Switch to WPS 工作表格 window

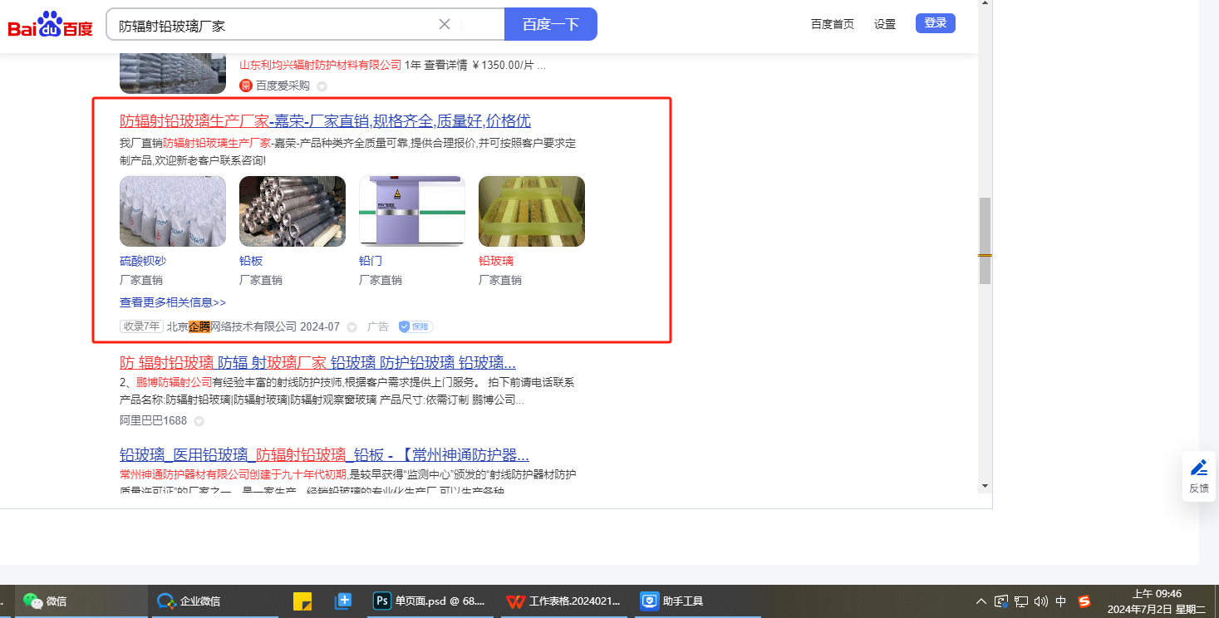[x=564, y=601]
